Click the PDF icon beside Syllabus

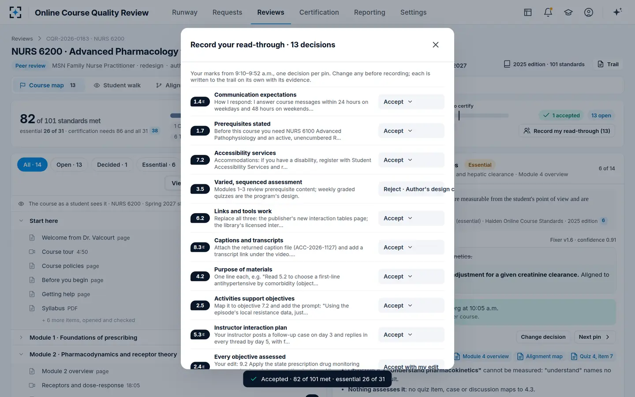click(32, 308)
